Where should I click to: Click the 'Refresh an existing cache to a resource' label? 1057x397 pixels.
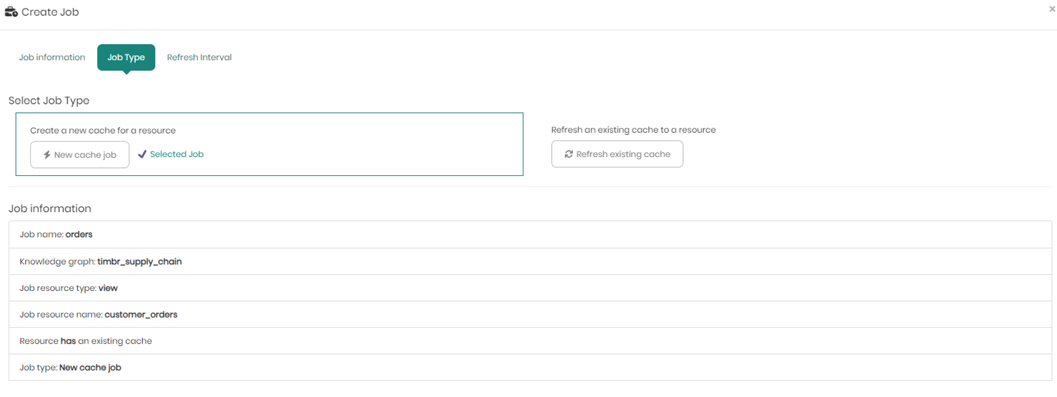click(x=633, y=130)
